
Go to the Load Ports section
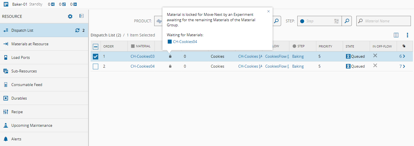(20, 57)
